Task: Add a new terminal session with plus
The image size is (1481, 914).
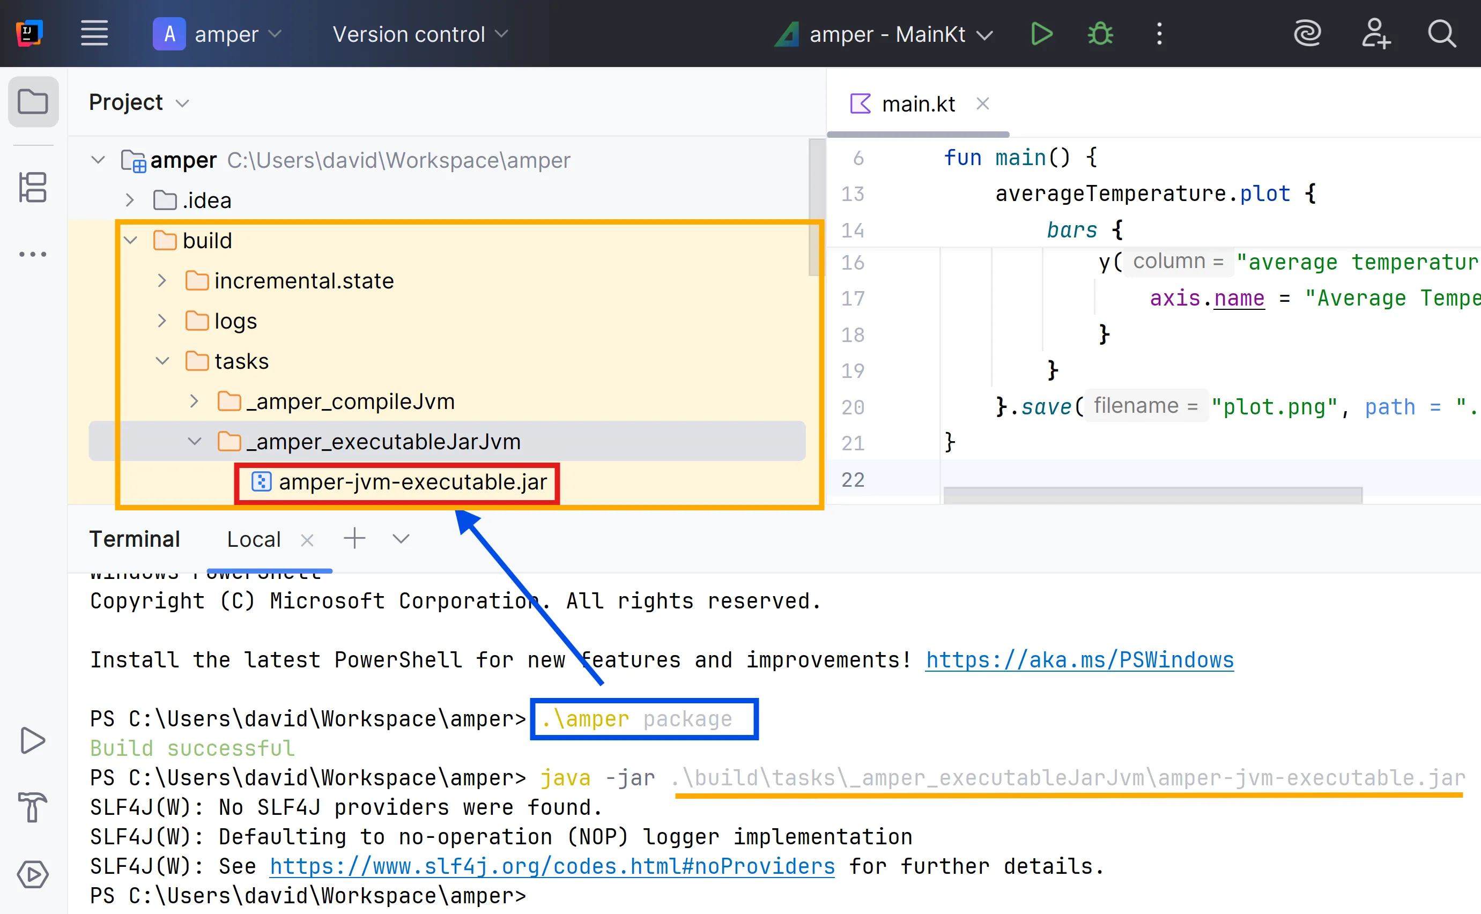Action: [355, 538]
